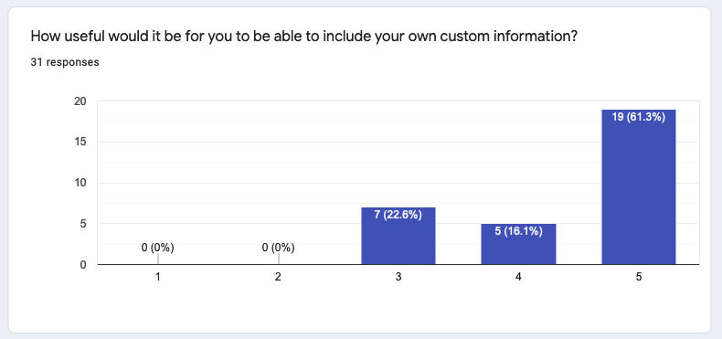Click the y-axis value 20

coord(80,101)
